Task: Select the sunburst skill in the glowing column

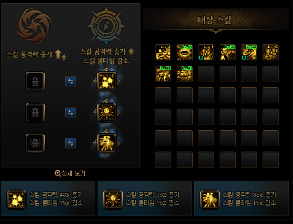Action: (x=107, y=112)
